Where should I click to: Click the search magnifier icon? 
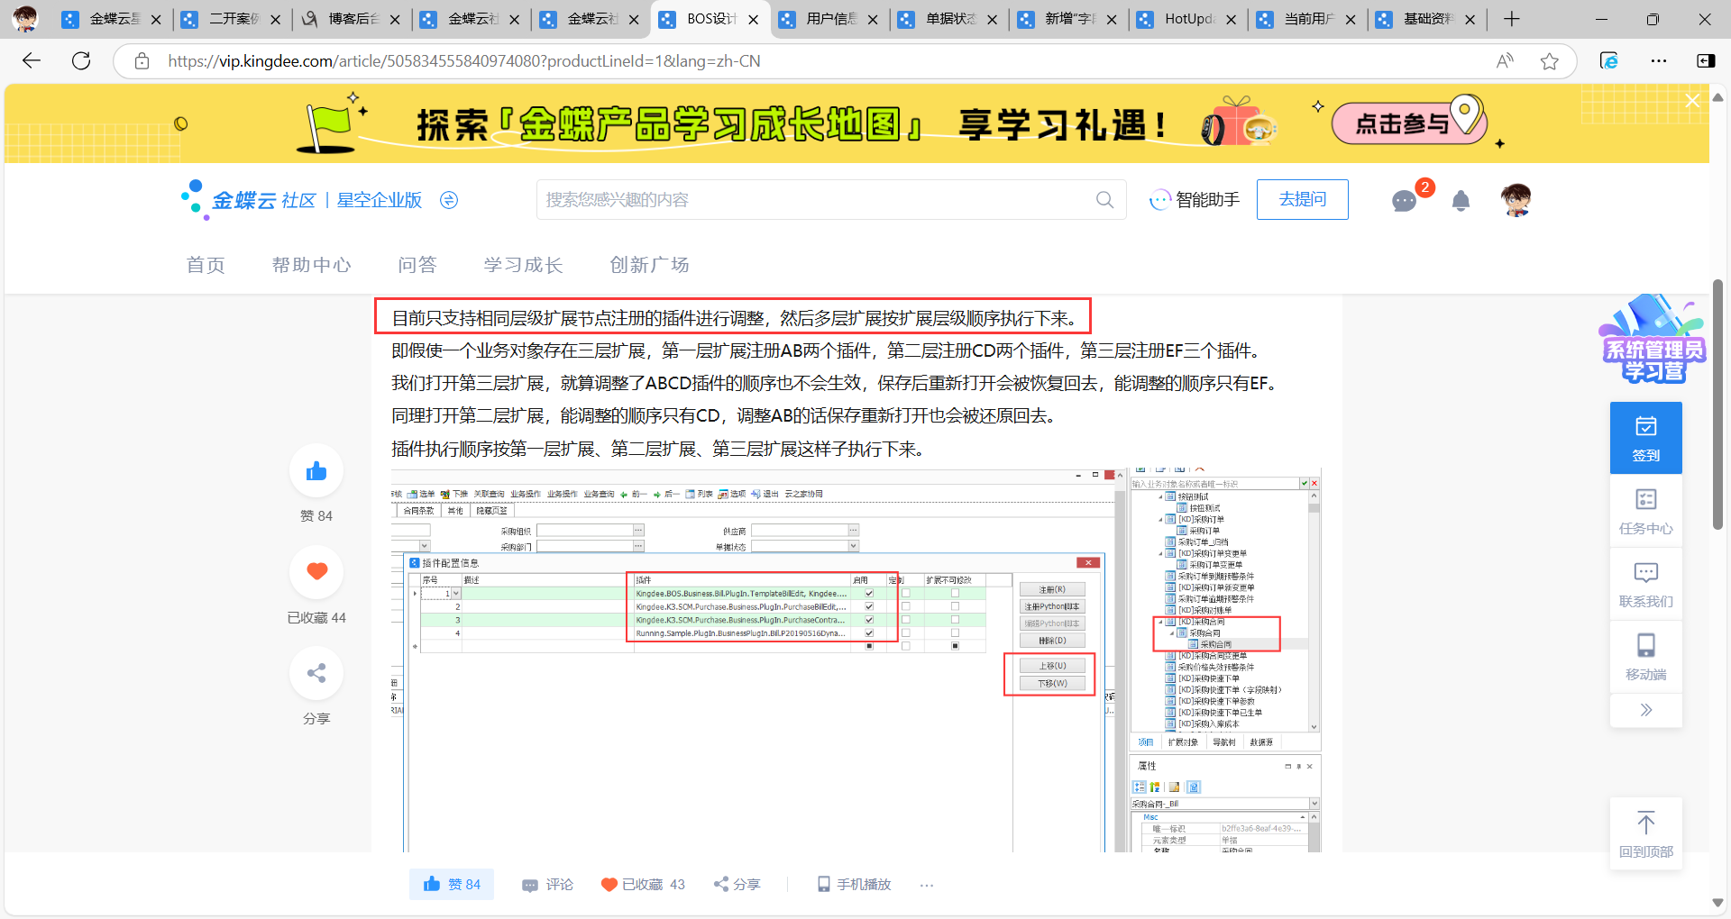[x=1104, y=200]
